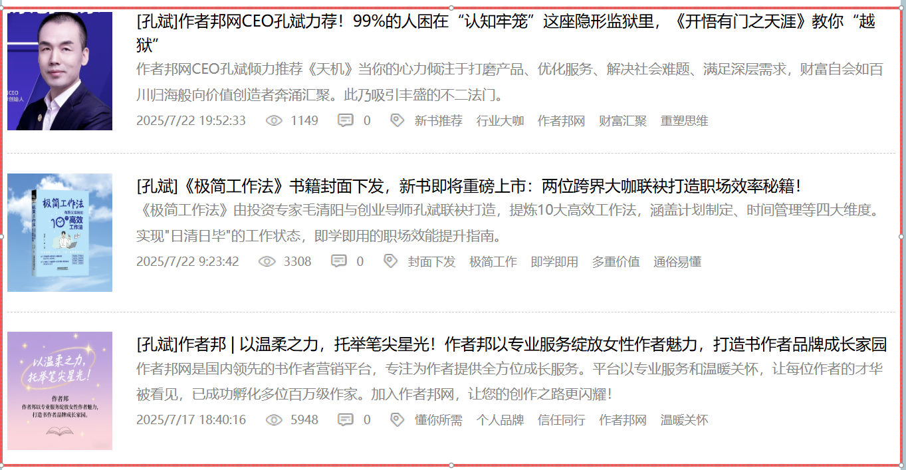Select the 通俗易懂 tag

677,261
